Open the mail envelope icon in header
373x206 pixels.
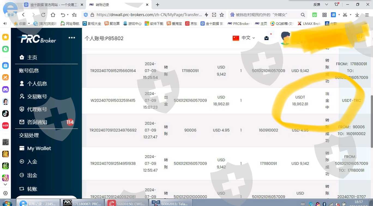[266, 38]
